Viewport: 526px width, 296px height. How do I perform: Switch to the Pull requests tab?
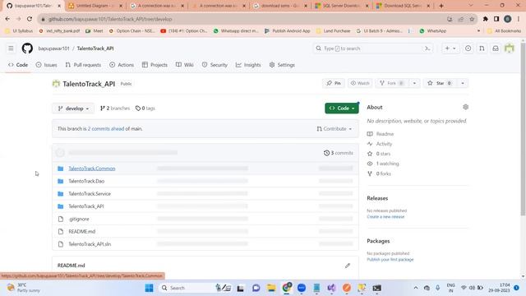83,65
